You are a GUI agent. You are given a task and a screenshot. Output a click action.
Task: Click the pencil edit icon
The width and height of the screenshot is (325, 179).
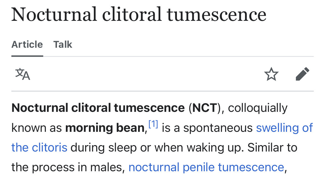[302, 74]
